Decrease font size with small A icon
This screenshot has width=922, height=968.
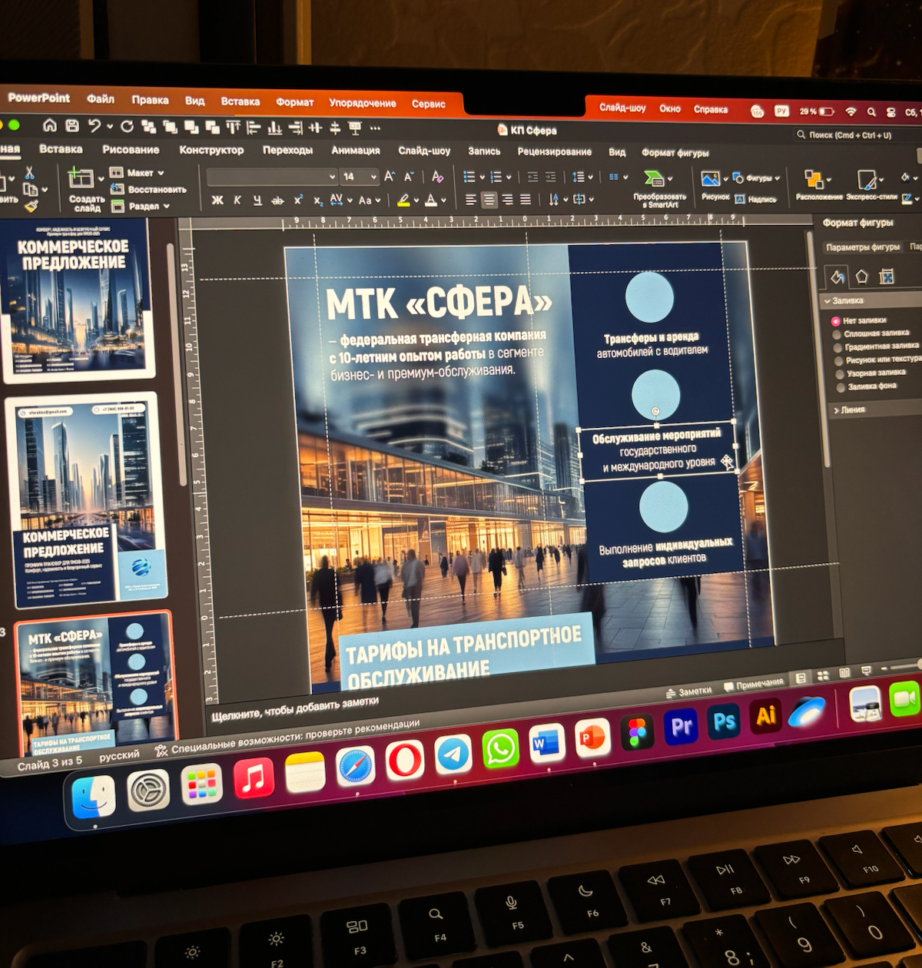pos(409,177)
